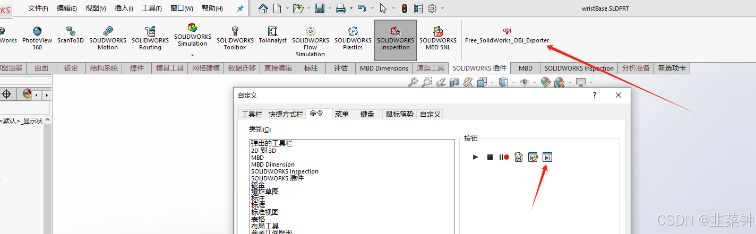The height and width of the screenshot is (234, 756).
Task: Click the Run Macro play button
Action: pos(476,157)
